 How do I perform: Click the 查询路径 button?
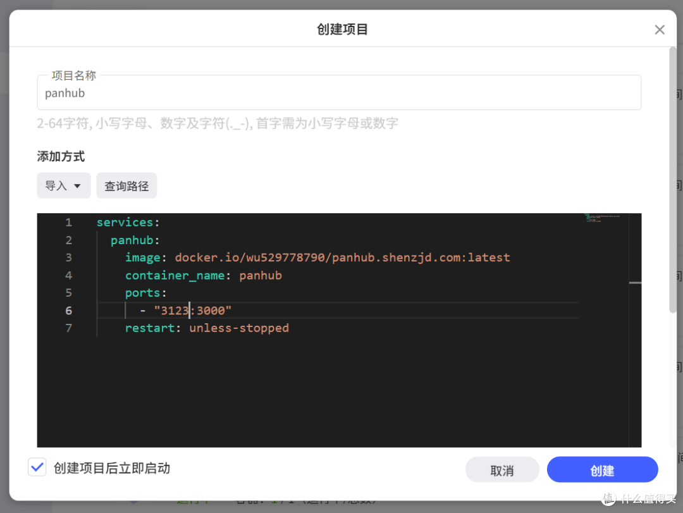click(126, 186)
